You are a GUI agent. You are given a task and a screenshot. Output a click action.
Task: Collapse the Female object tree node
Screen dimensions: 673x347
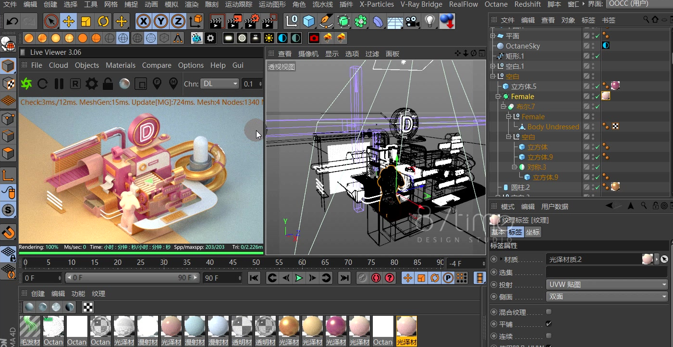(498, 97)
